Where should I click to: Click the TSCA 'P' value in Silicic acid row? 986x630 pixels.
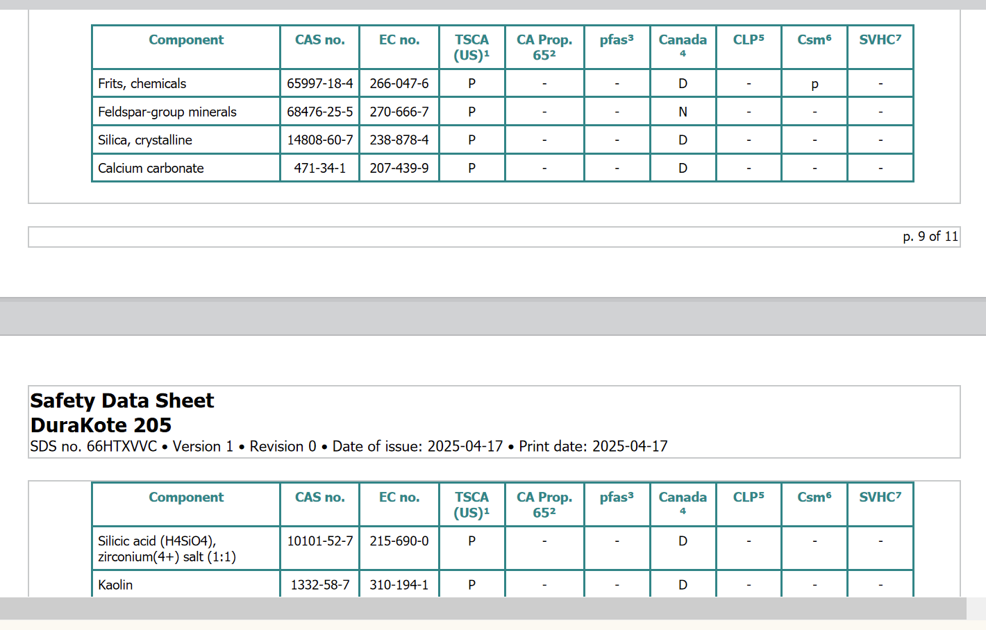(471, 540)
